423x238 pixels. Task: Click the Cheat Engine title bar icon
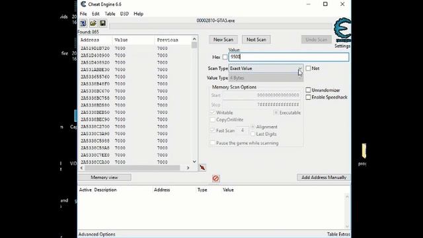83,5
